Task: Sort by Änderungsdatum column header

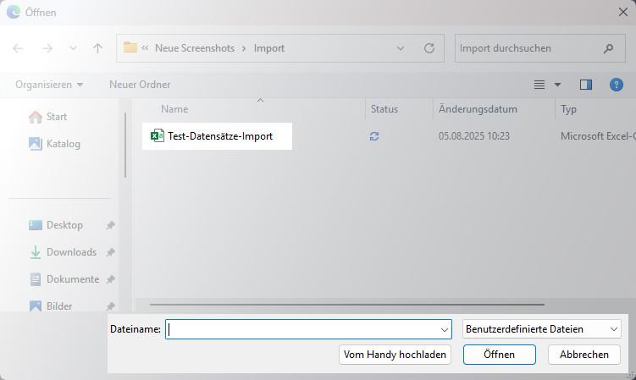Action: tap(478, 109)
